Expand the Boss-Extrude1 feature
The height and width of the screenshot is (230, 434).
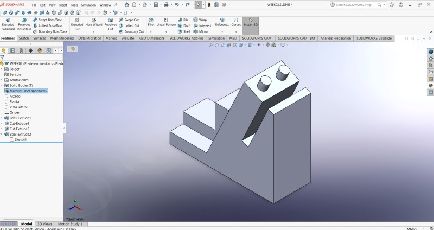2,118
